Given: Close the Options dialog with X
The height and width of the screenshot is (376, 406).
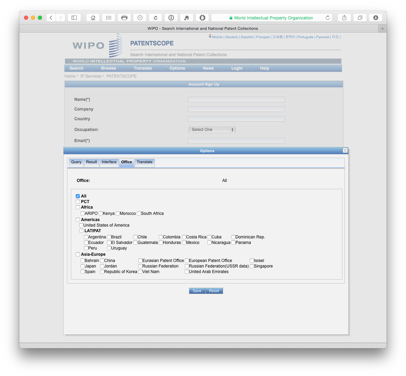Looking at the screenshot, I should coord(345,150).
